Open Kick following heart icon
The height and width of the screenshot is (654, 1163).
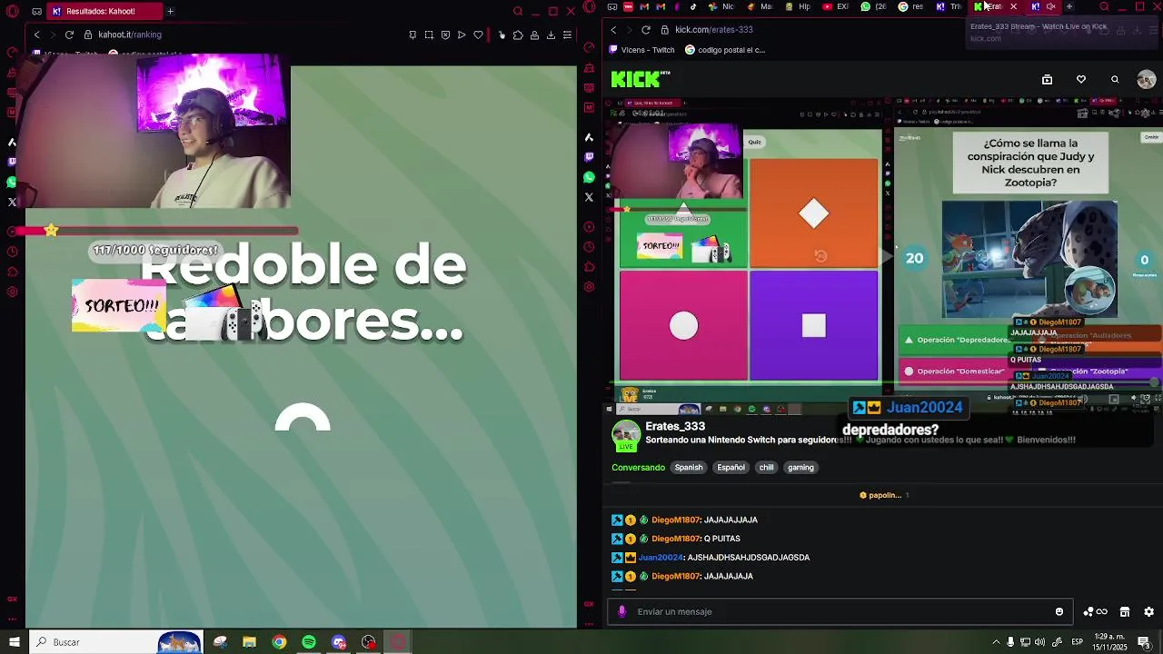pos(1081,80)
